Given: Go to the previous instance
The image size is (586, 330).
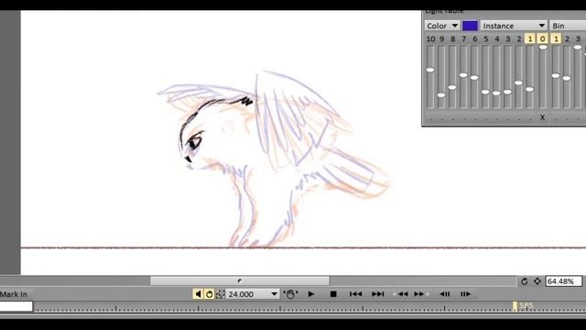Looking at the screenshot, I should point(400,294).
